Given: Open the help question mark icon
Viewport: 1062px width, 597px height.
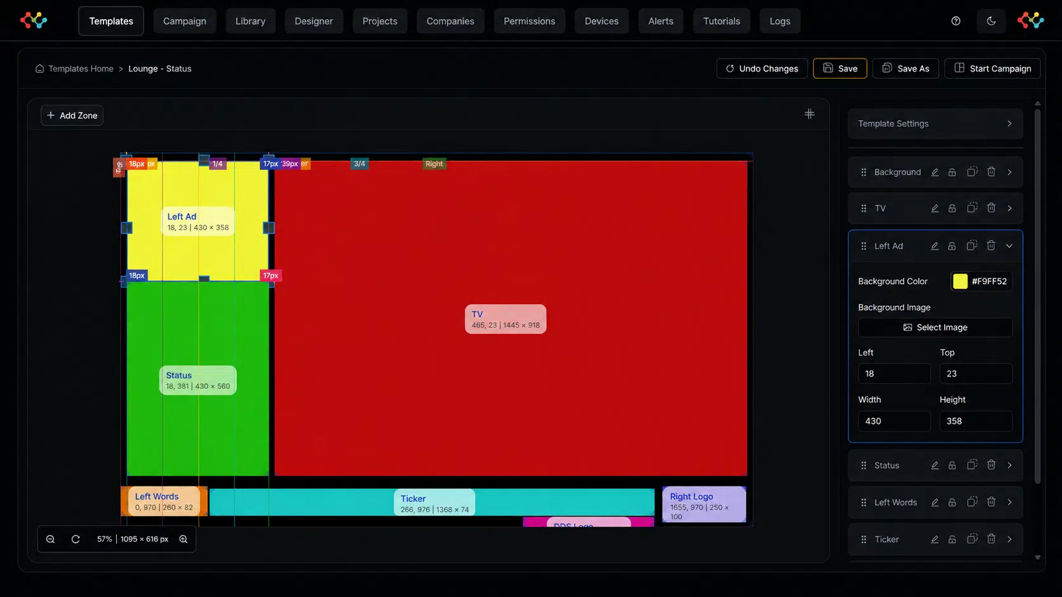Looking at the screenshot, I should pyautogui.click(x=955, y=21).
